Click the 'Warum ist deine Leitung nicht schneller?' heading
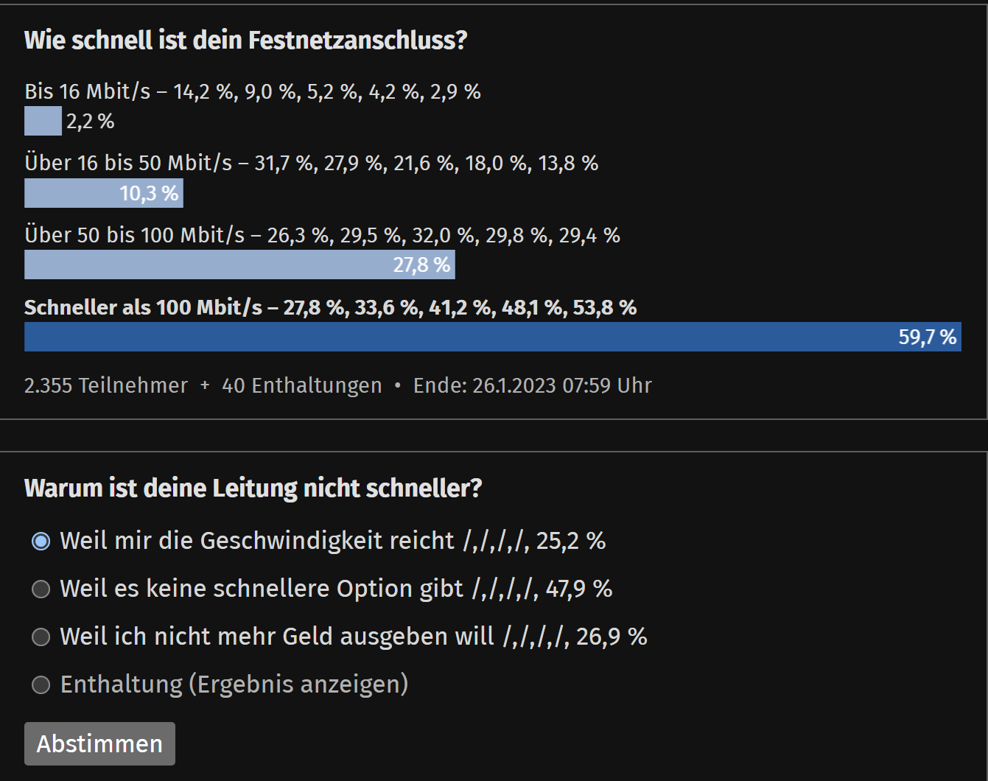Viewport: 988px width, 781px height. 253,488
